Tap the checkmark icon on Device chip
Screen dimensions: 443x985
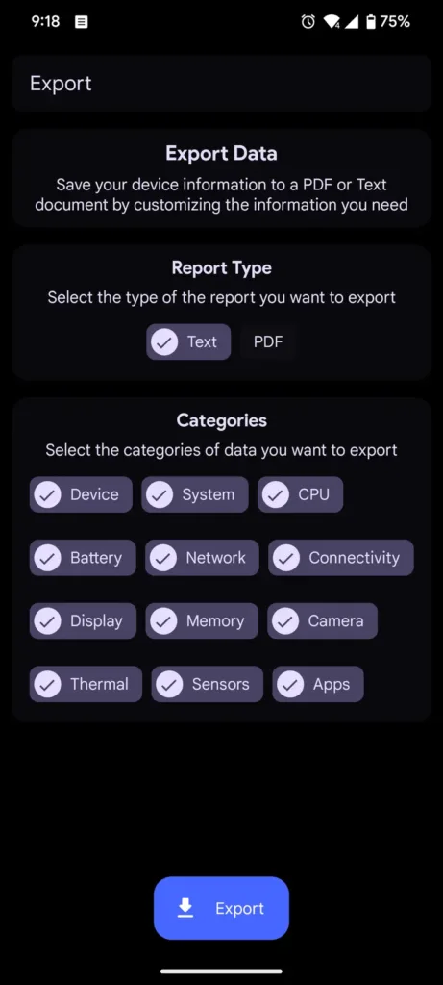(48, 494)
